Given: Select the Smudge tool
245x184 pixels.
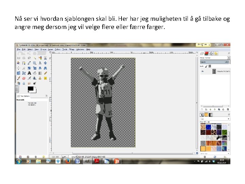Looking at the screenshot, I should (x=29, y=83).
